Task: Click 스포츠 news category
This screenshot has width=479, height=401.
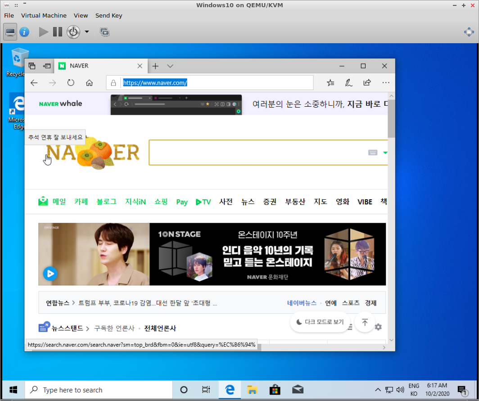Action: coord(351,303)
